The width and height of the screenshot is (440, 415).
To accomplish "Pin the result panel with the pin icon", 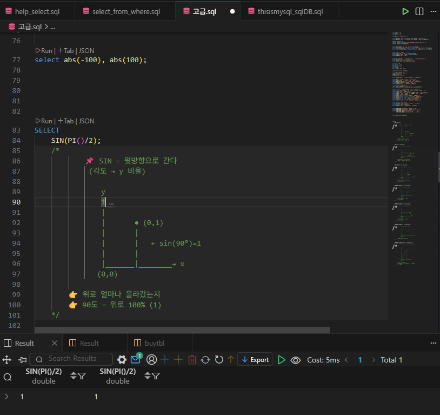I will pos(23,360).
